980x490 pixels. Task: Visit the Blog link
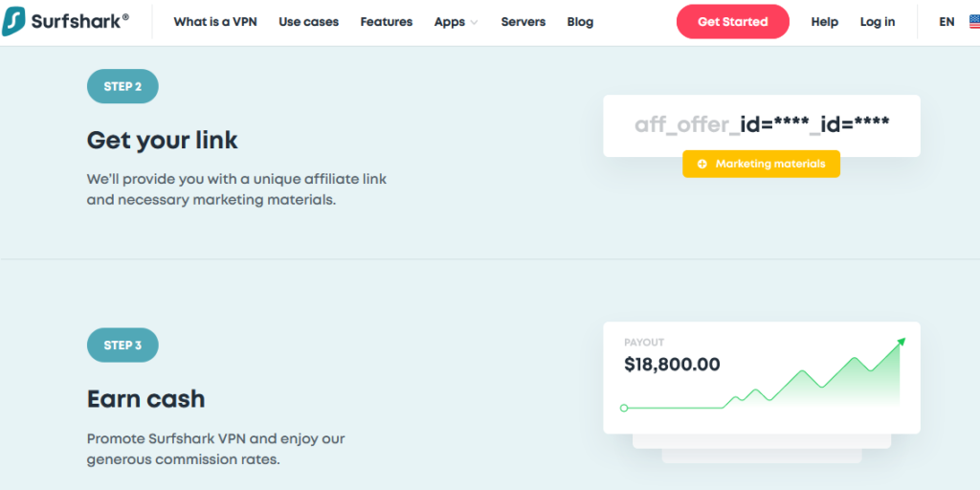pyautogui.click(x=580, y=22)
